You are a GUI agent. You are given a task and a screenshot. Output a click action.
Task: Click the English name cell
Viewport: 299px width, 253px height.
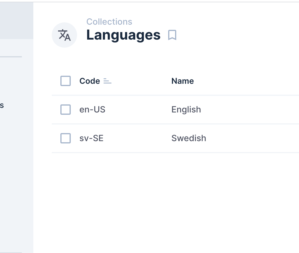[186, 110]
